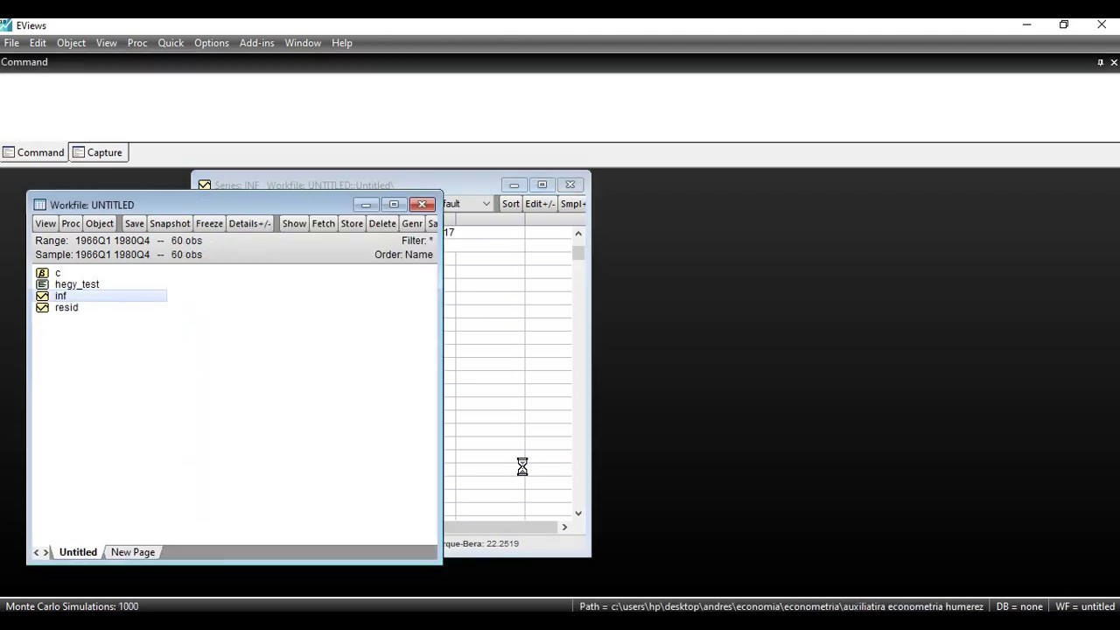Click the Workfile window title icon
This screenshot has height=630, width=1120.
(x=39, y=205)
